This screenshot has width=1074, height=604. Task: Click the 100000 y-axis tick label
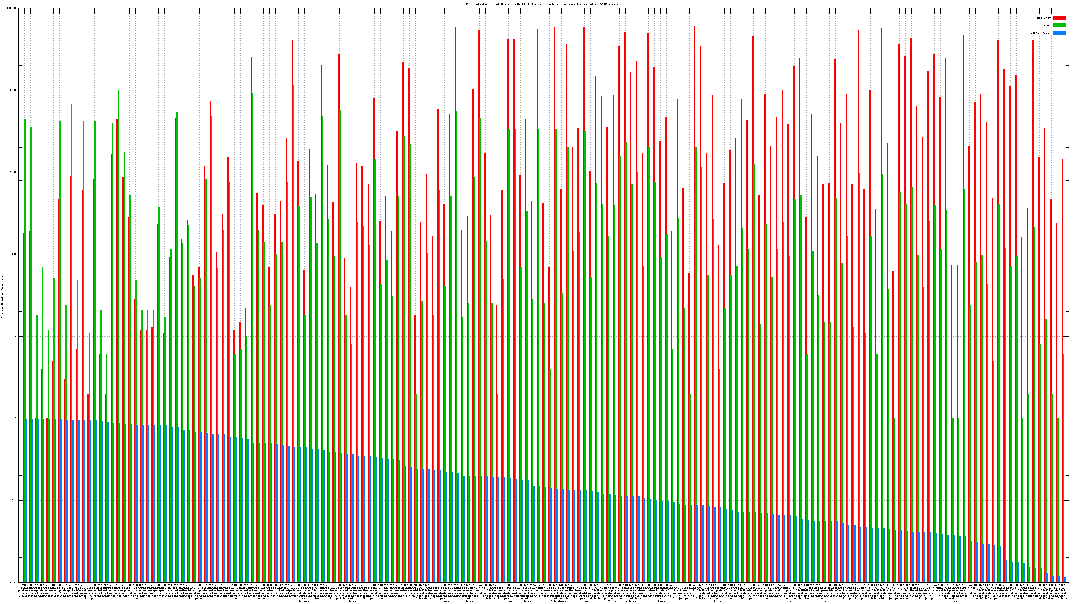[x=12, y=8]
